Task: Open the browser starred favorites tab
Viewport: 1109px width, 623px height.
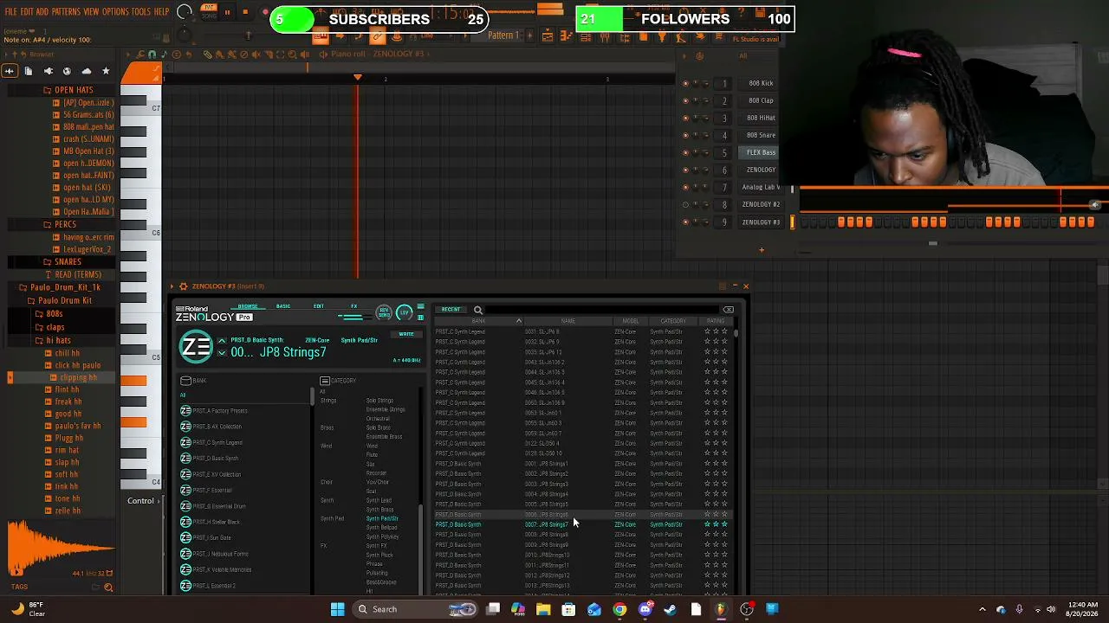Action: tap(106, 71)
